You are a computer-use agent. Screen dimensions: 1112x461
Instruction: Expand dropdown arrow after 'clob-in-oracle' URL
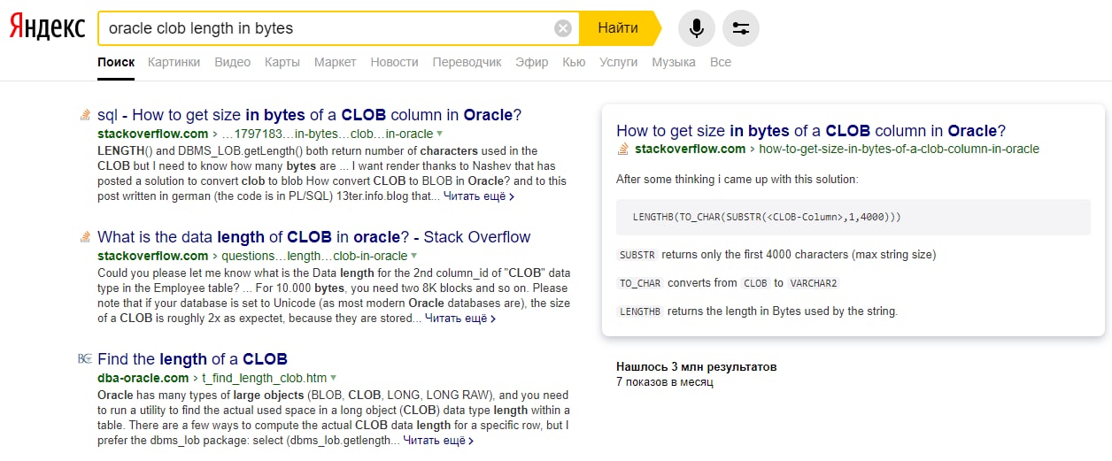414,256
